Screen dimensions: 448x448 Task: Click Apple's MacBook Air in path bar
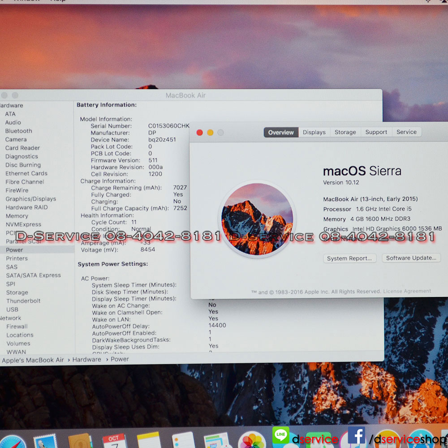click(x=33, y=360)
